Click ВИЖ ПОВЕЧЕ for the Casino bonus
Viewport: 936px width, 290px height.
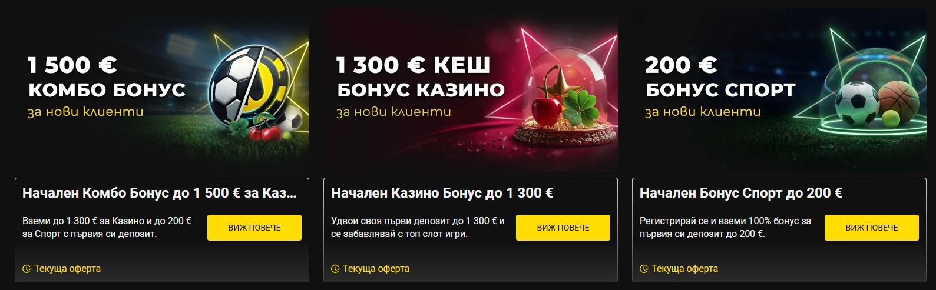[x=563, y=228]
